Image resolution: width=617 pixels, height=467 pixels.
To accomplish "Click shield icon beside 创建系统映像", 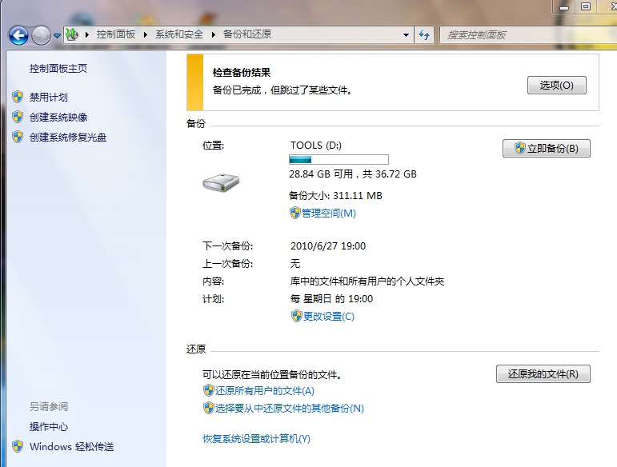I will (18, 117).
